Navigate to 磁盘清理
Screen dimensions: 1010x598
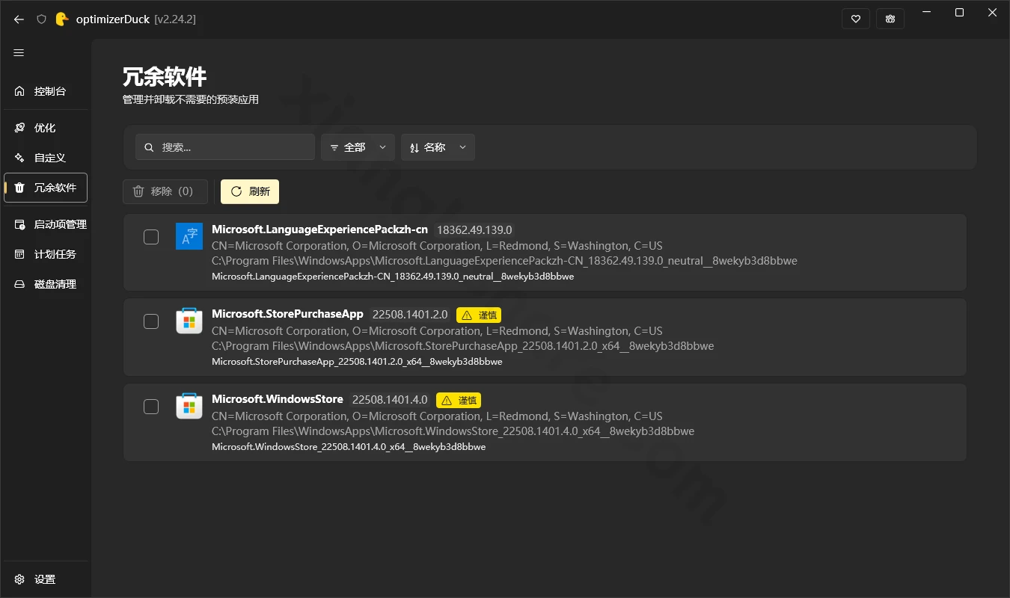click(x=46, y=284)
